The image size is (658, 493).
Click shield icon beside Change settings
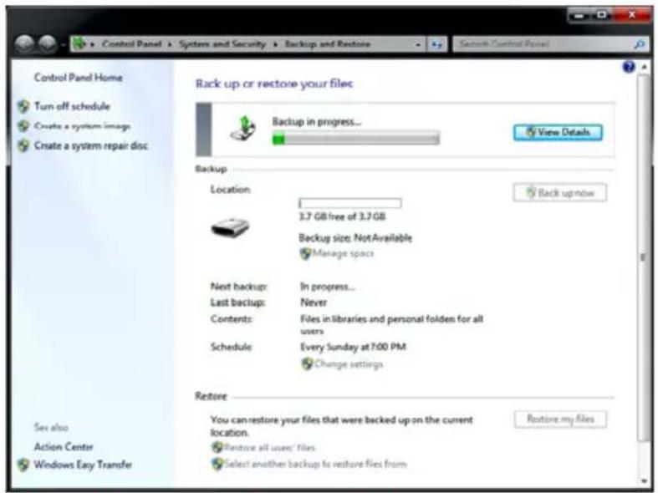[307, 363]
